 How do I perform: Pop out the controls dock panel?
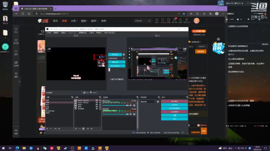pos(187,97)
